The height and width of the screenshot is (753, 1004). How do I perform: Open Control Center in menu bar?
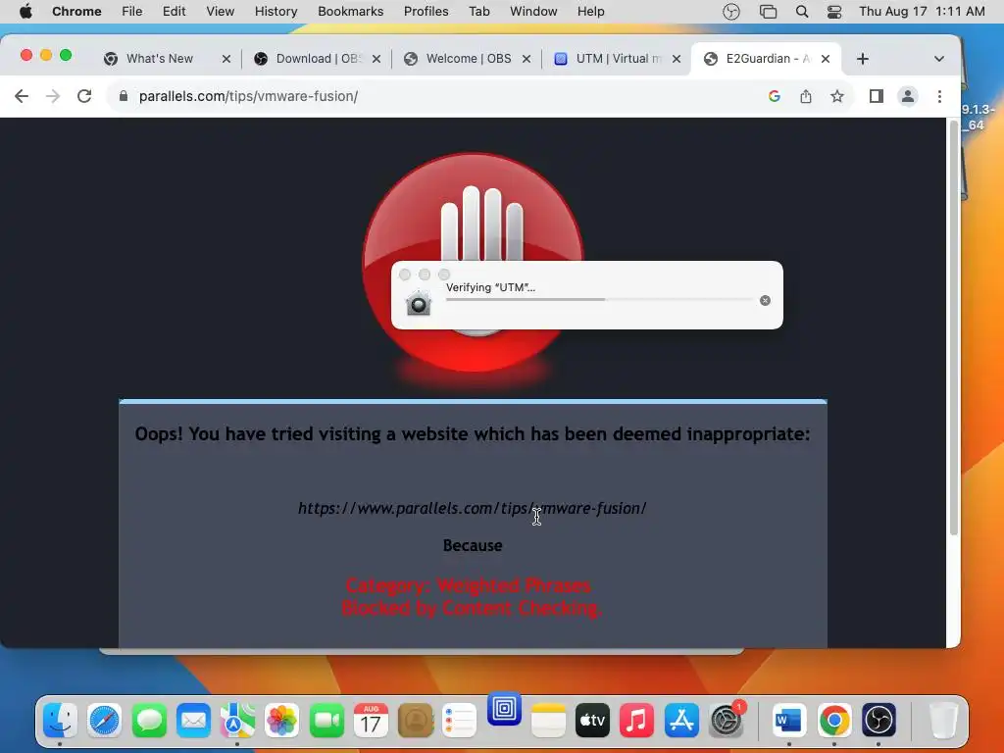pyautogui.click(x=833, y=12)
